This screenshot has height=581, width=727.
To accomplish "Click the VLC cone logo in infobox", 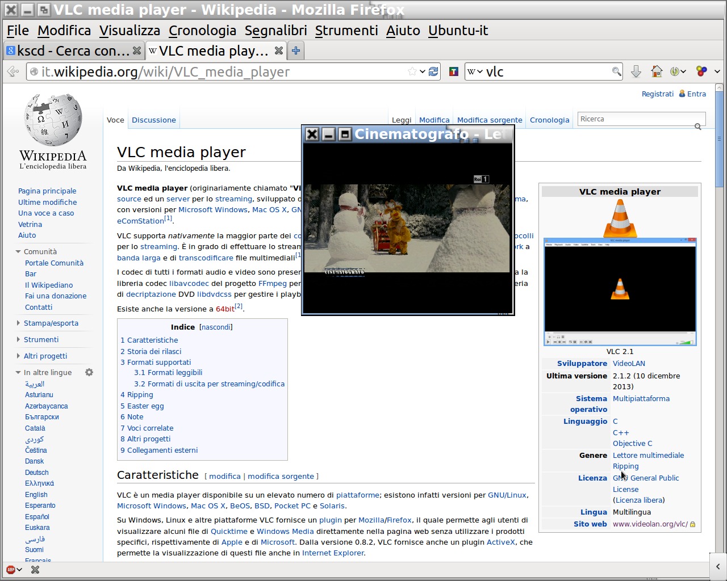I will click(620, 218).
